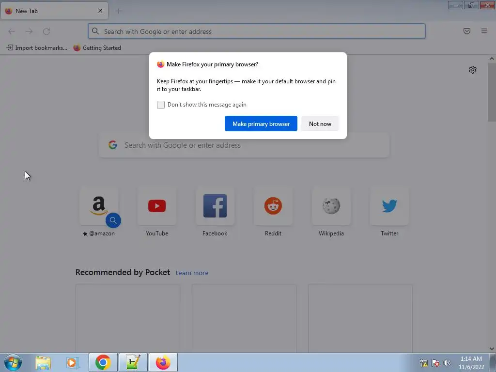Click the Show desktop button strip
Screen dimensions: 496x372
[493, 362]
